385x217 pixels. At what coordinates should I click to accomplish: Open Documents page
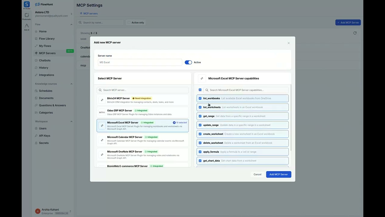pyautogui.click(x=46, y=98)
